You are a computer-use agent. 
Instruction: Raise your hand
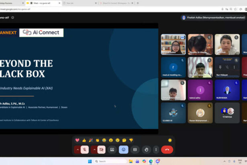click(x=146, y=150)
